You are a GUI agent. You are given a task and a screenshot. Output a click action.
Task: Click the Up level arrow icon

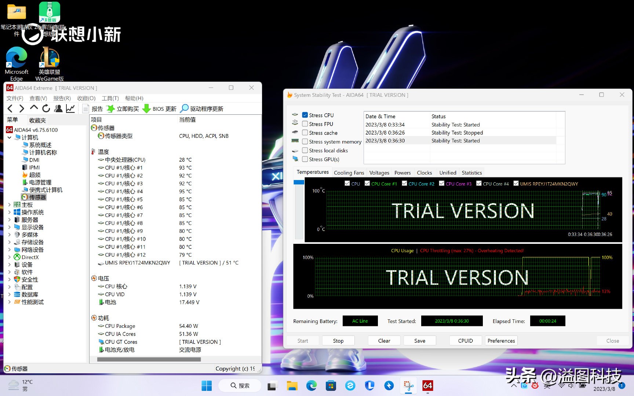[34, 108]
